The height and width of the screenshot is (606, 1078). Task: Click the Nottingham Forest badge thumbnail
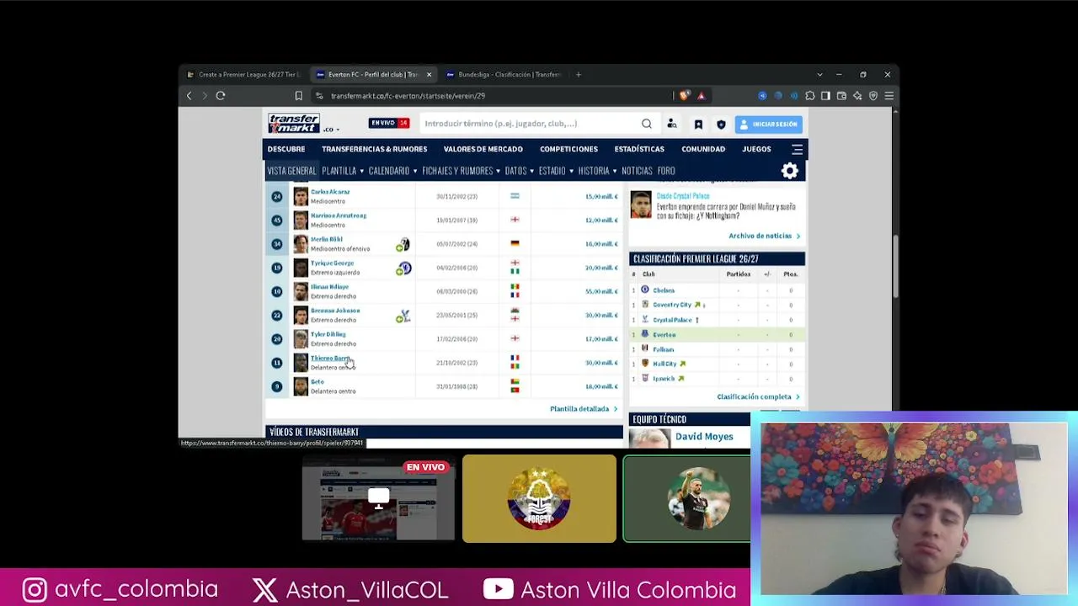point(539,498)
